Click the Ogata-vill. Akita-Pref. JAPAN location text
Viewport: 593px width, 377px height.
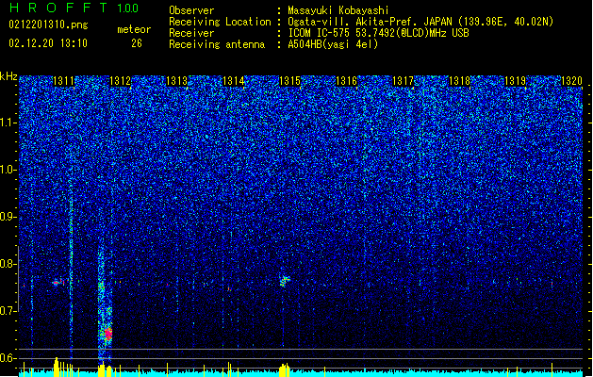[420, 22]
